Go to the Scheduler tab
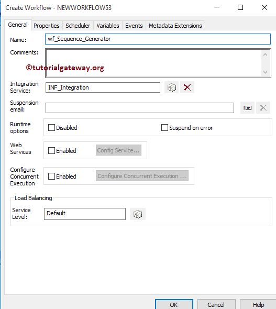The width and height of the screenshot is (276, 309). point(78,26)
